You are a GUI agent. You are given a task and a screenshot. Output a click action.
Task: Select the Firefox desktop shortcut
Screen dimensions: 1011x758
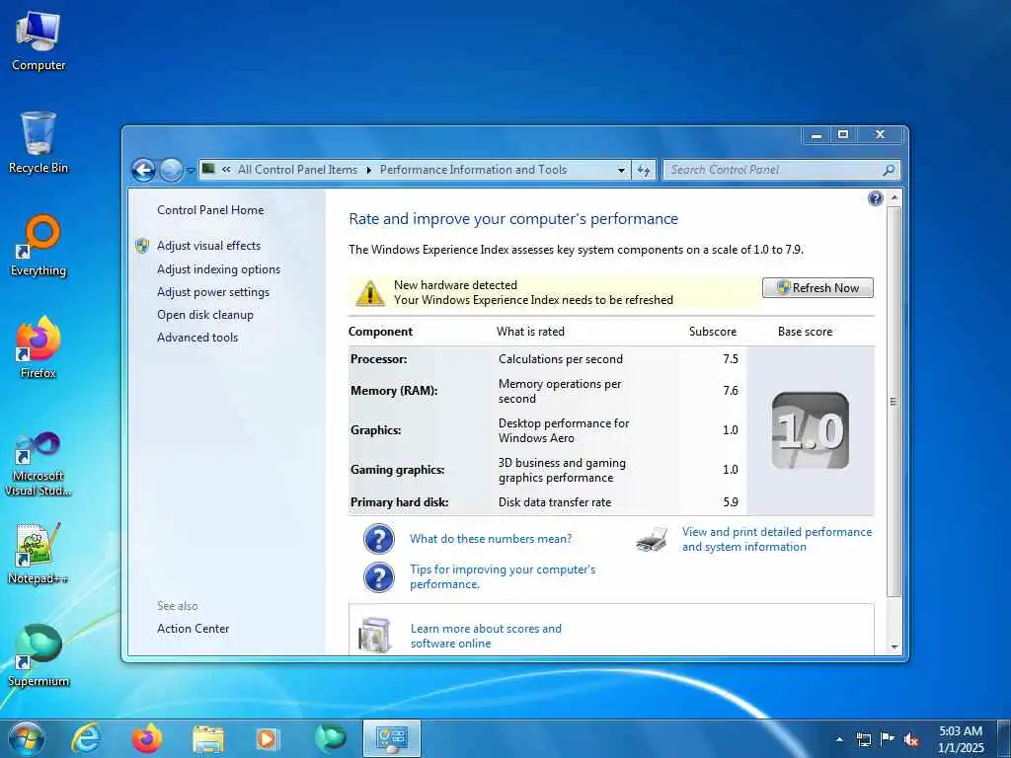tap(39, 346)
